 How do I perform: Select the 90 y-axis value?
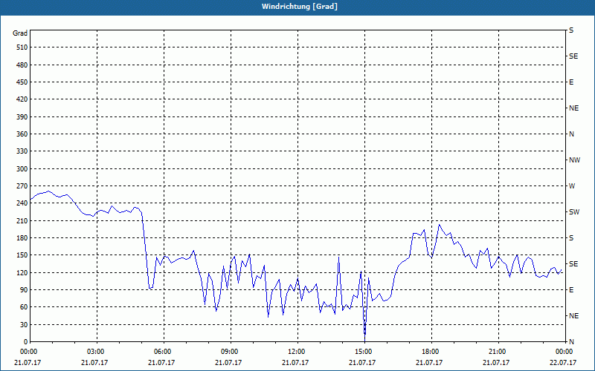point(24,290)
